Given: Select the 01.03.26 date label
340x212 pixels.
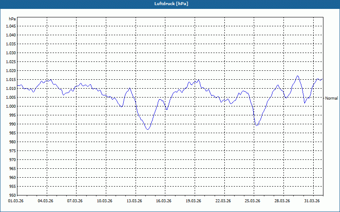Looking at the screenshot, I should point(16,201).
